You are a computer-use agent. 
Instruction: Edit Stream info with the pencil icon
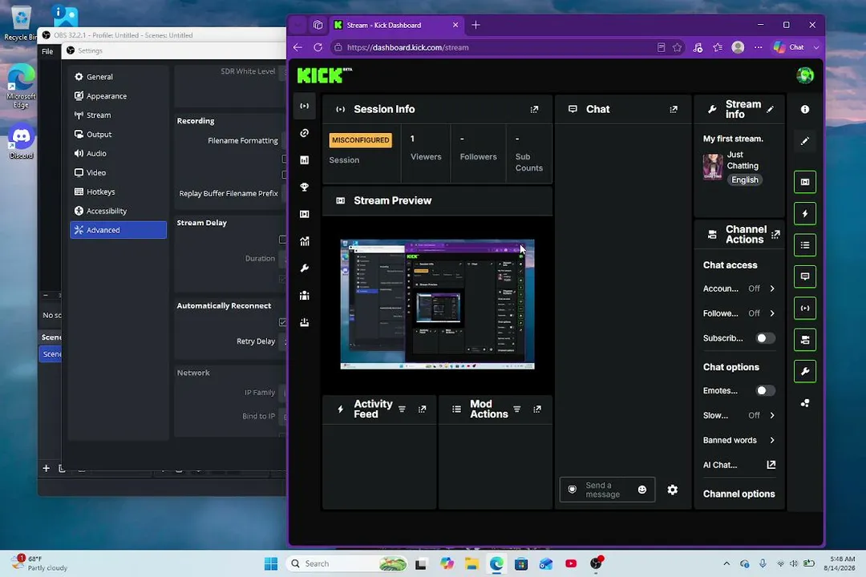(x=770, y=109)
